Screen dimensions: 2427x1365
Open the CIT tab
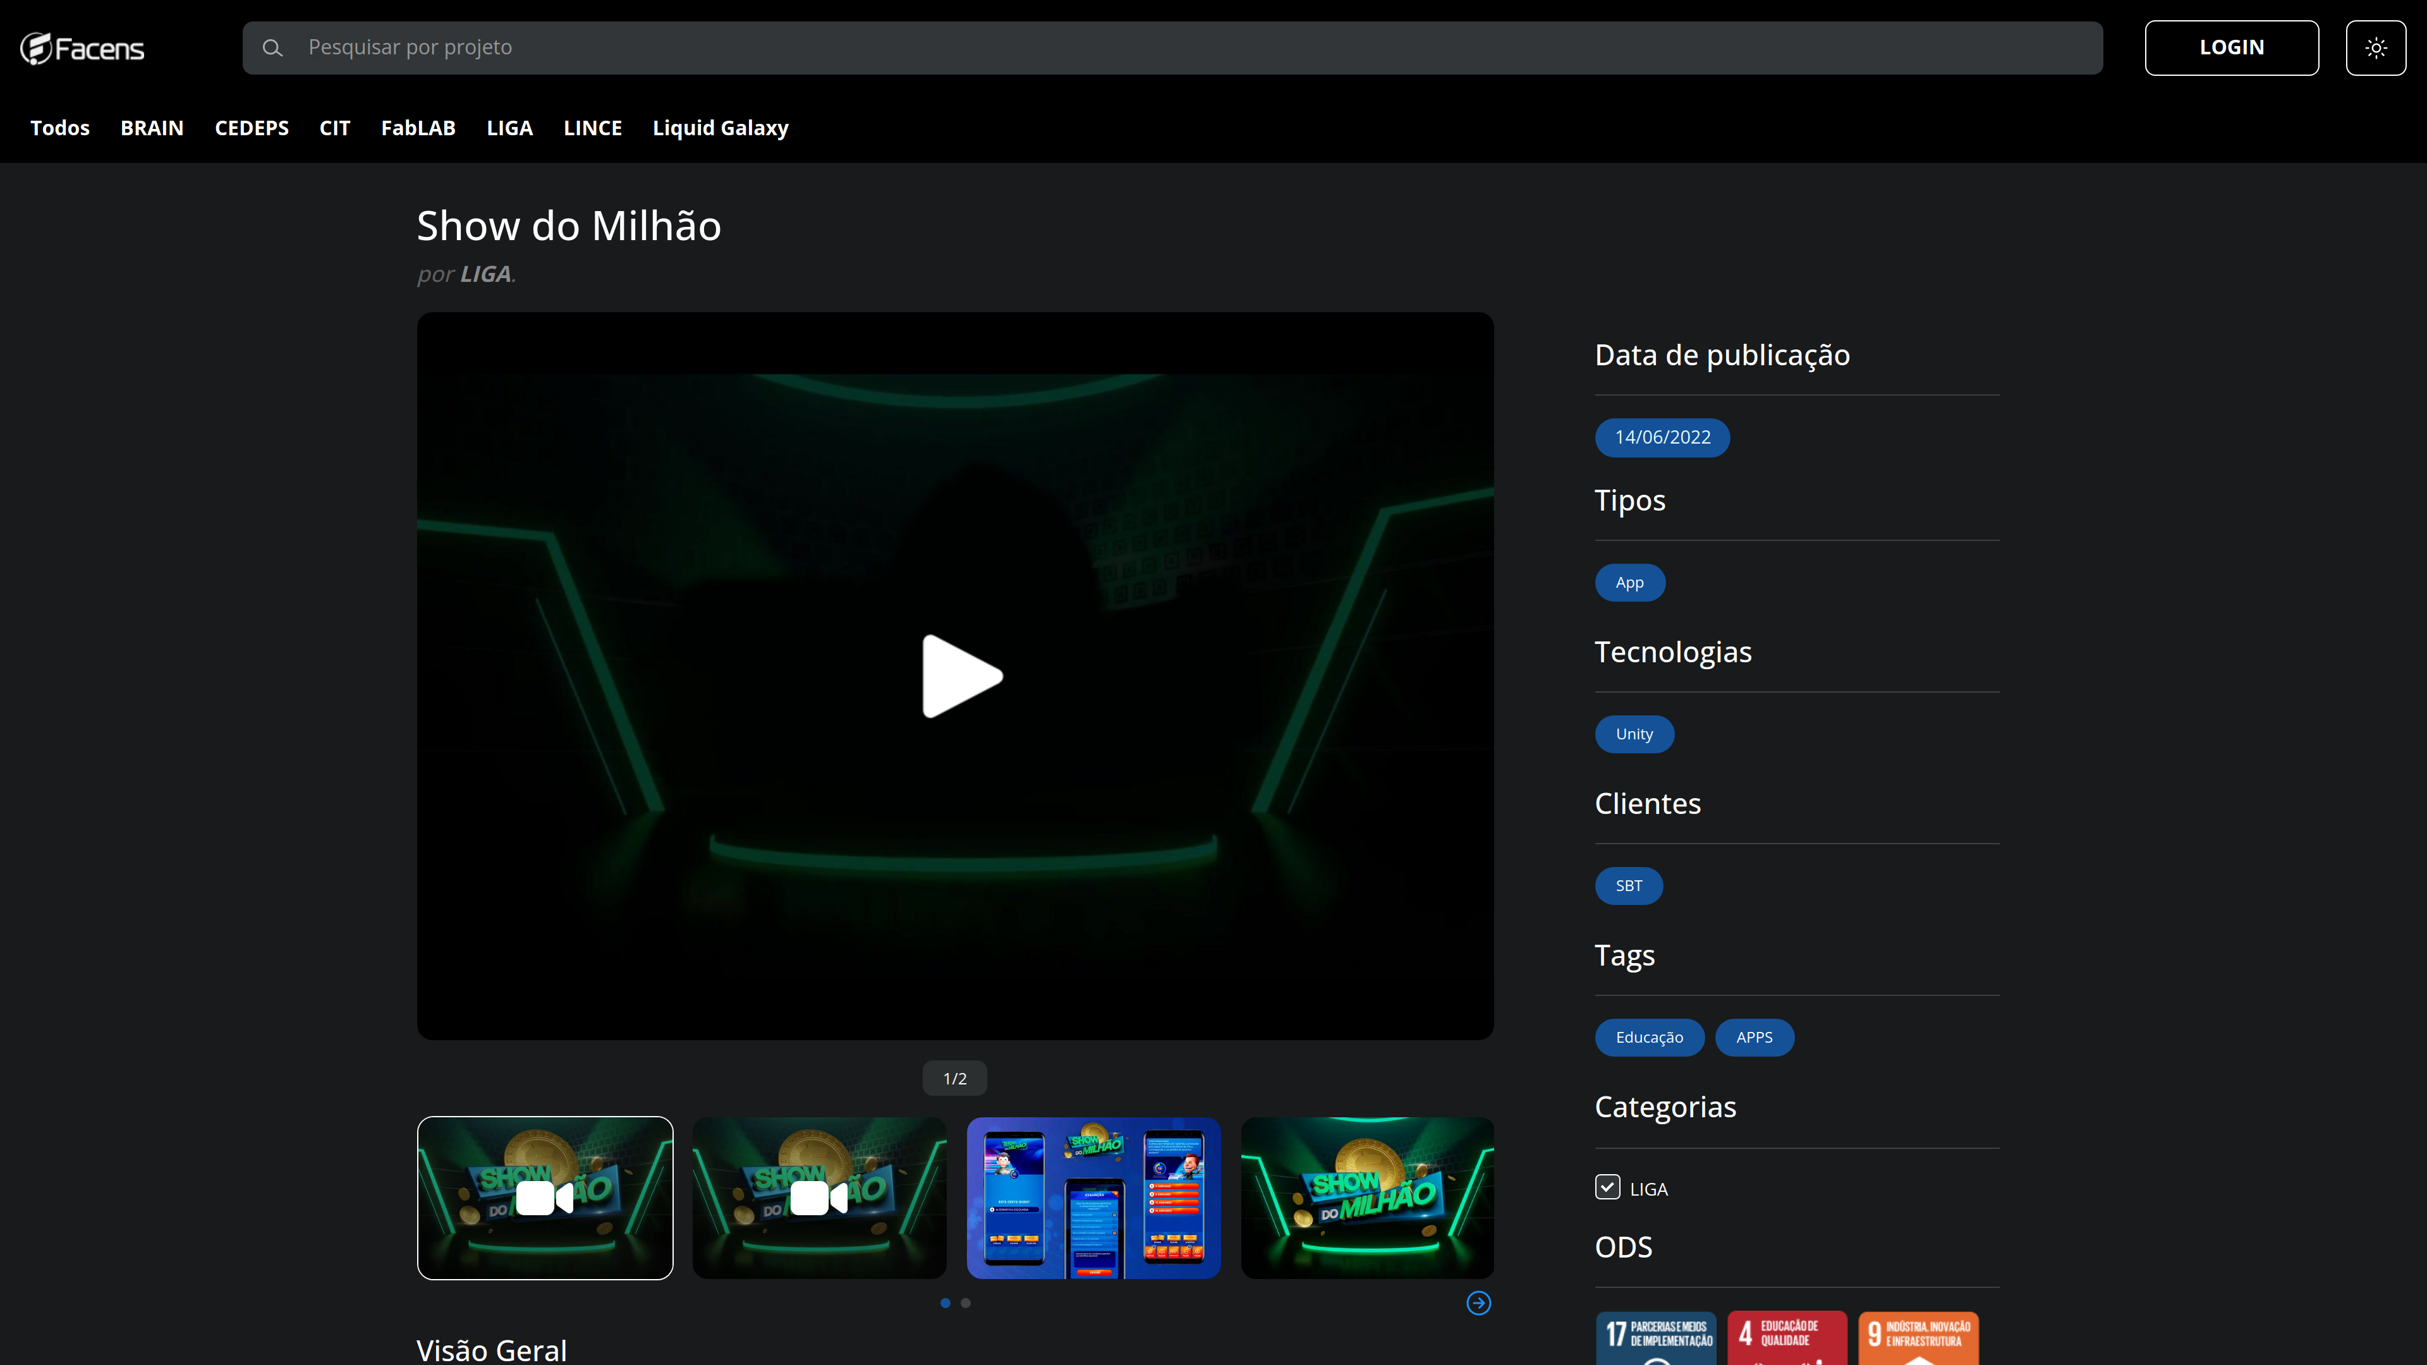click(x=334, y=128)
